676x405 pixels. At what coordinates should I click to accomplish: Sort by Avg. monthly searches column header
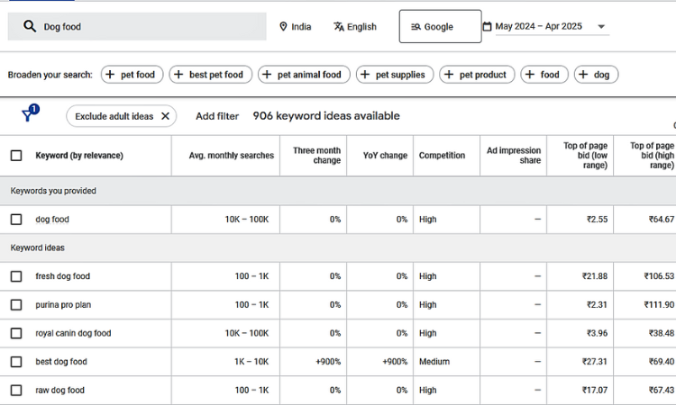tap(231, 156)
